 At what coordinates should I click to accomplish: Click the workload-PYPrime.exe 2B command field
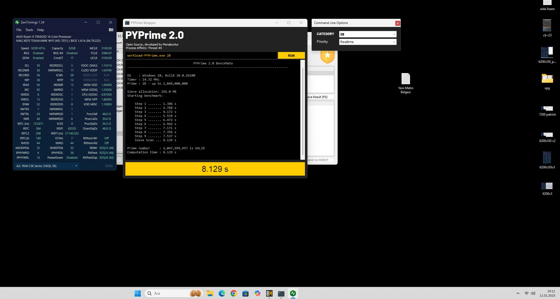(201, 55)
